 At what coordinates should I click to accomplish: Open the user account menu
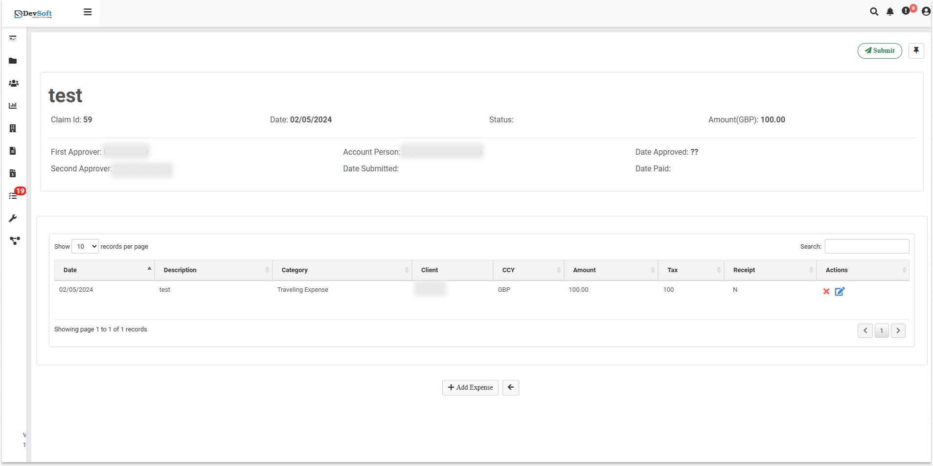tap(926, 12)
